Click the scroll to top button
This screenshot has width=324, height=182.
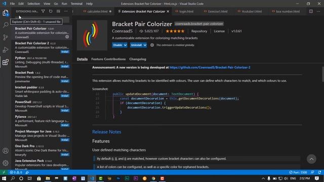tap(311, 159)
